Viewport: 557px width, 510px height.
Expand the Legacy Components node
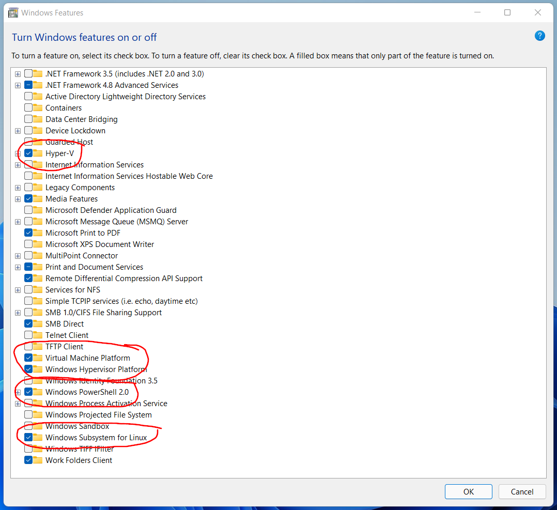(18, 188)
